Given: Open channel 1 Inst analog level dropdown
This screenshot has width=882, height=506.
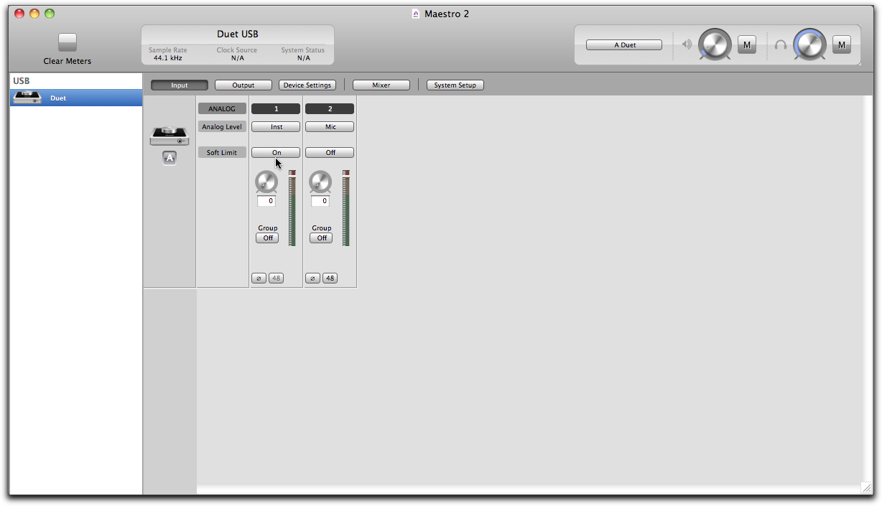Looking at the screenshot, I should pyautogui.click(x=276, y=127).
